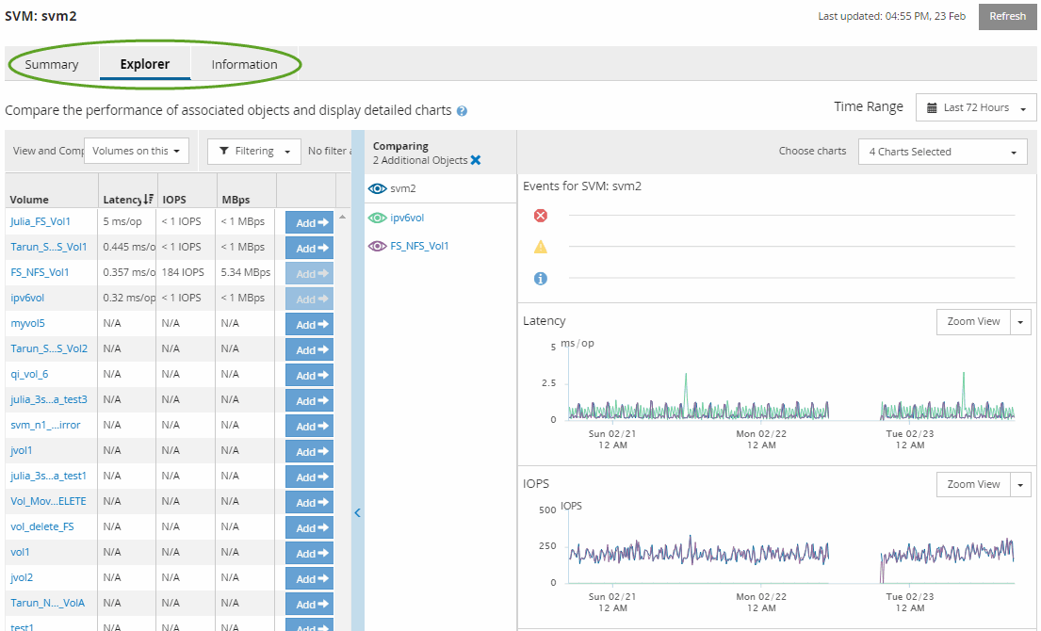Open Latency chart Zoom View
1041x631 pixels.
click(x=973, y=322)
